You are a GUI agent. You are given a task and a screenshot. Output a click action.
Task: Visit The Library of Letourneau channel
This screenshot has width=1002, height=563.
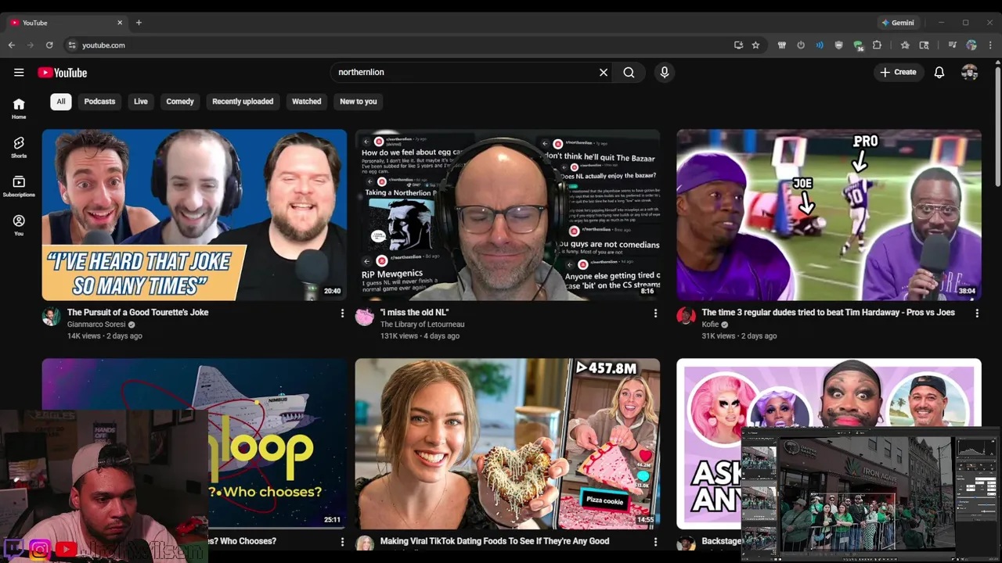click(423, 325)
